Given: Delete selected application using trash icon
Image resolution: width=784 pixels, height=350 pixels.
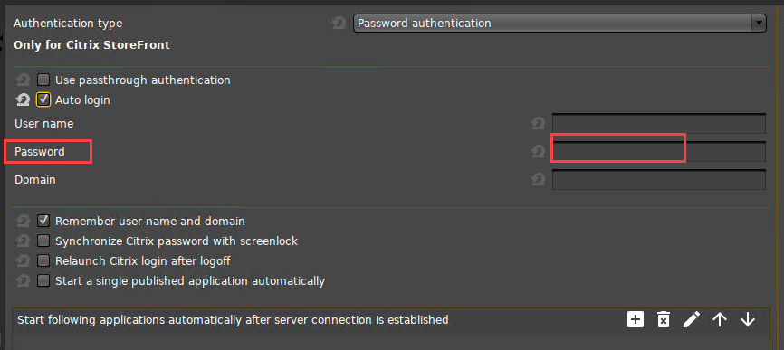Looking at the screenshot, I should coord(663,319).
